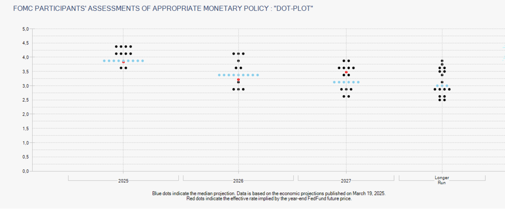Image resolution: width=505 pixels, height=209 pixels.
Task: Click leftmost blue median dot for 2027
Action: [334, 82]
